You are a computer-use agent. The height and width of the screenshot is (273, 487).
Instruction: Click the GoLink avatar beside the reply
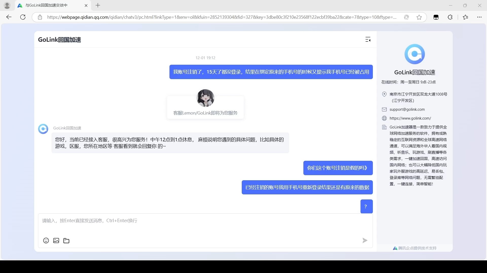pos(43,129)
